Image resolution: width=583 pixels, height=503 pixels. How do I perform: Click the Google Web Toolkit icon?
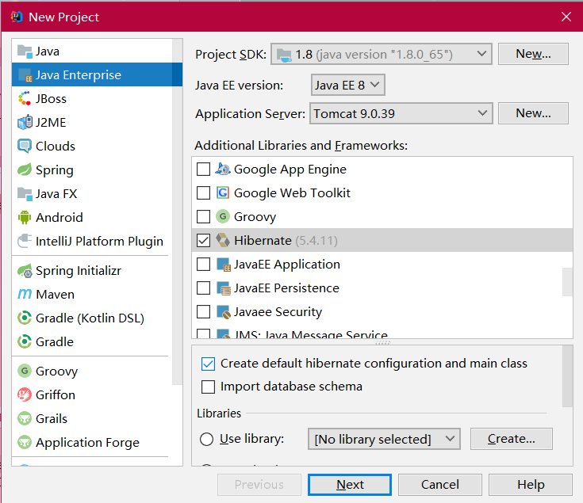coord(223,193)
